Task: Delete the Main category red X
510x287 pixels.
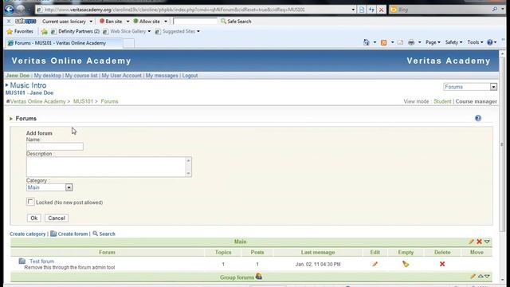Action: pyautogui.click(x=479, y=242)
